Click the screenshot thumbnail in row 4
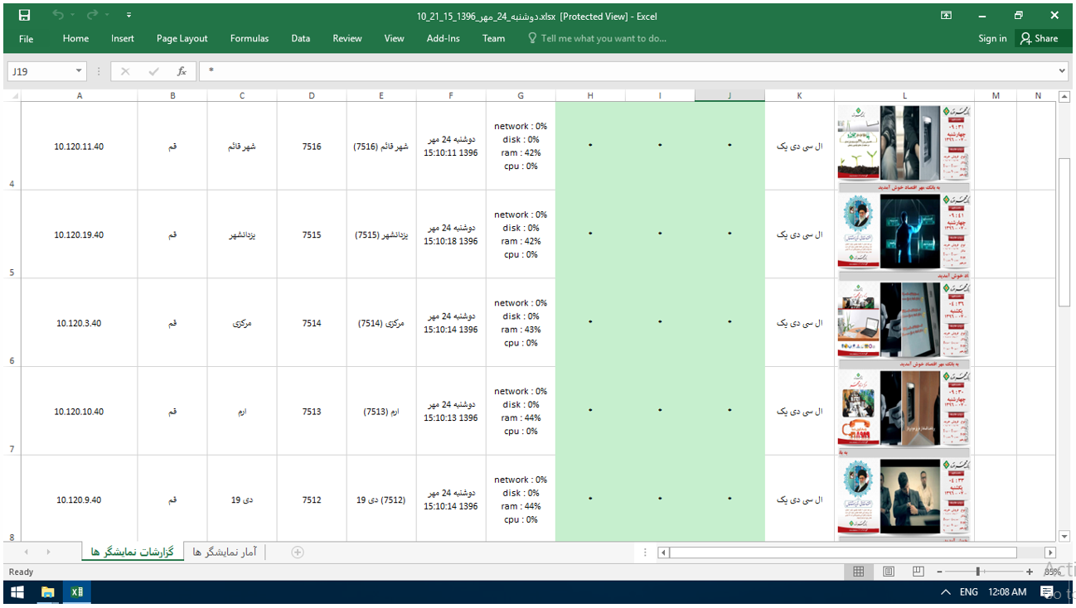This screenshot has height=608, width=1076. point(904,143)
